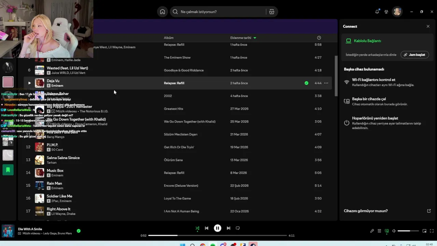This screenshot has width=437, height=246.
Task: Open album I Am Not A Human Being
Action: pos(181,211)
